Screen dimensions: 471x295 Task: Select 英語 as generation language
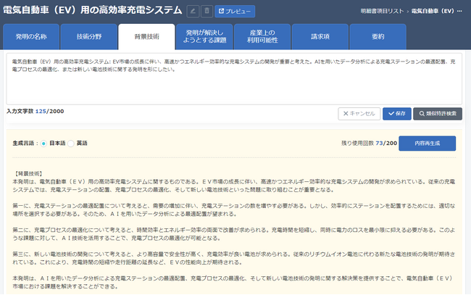coord(71,144)
